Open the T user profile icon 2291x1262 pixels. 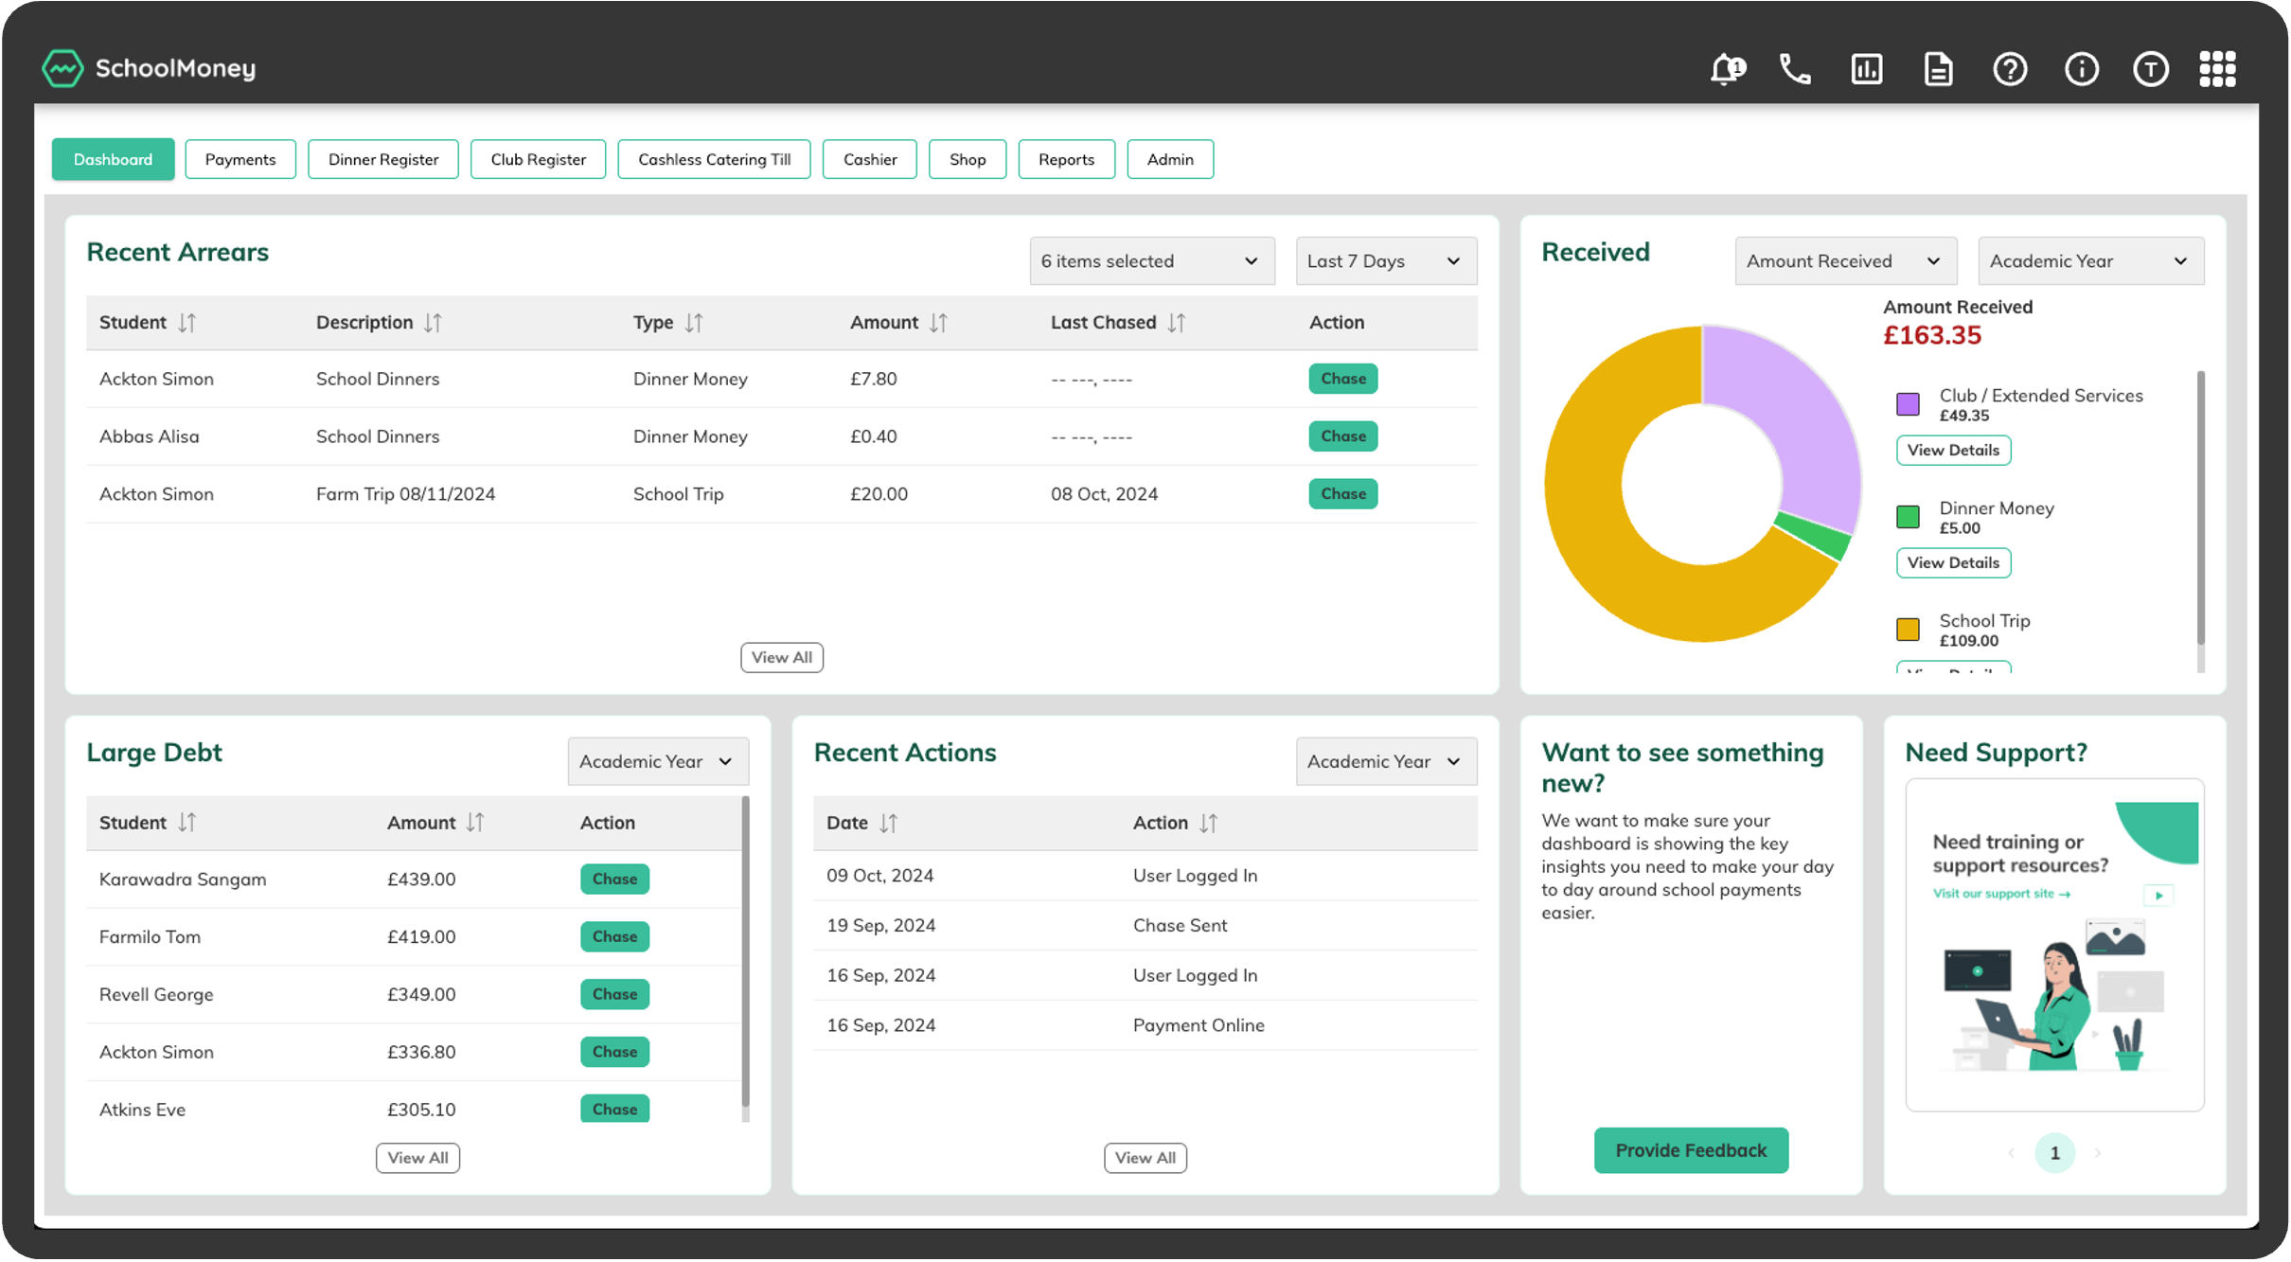pos(2151,69)
